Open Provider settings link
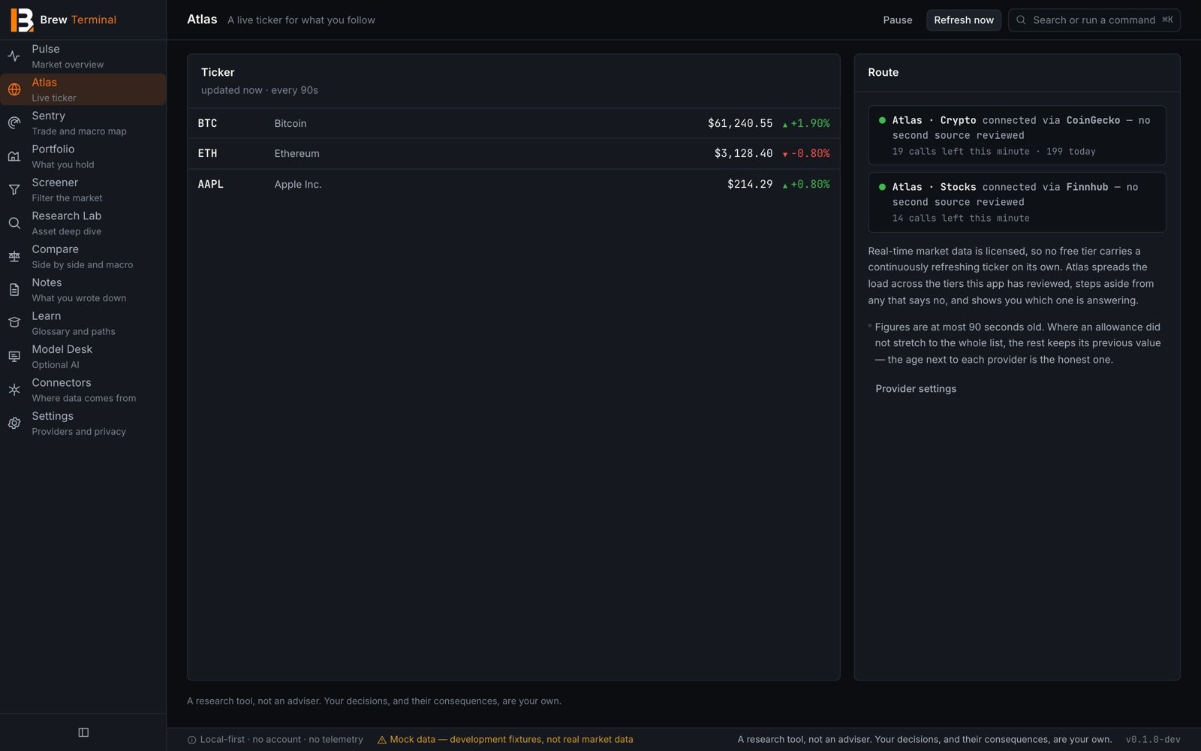The height and width of the screenshot is (751, 1201). (915, 389)
